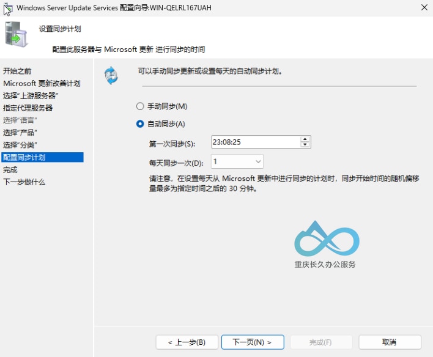Click the 第一次同步(S): label

172,144
